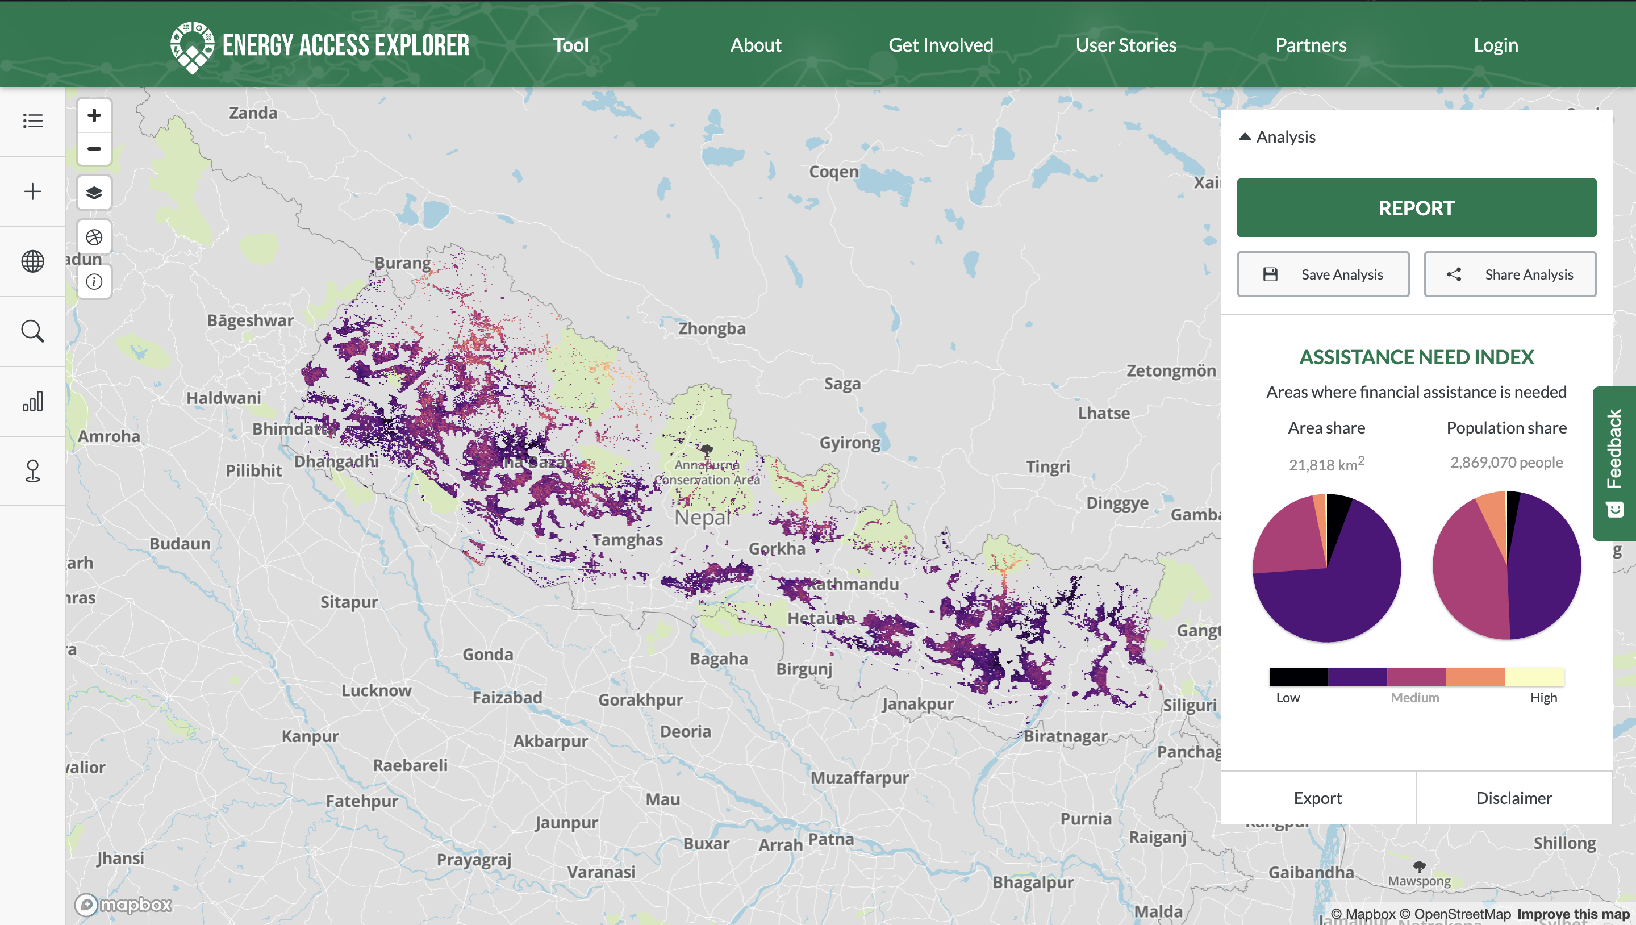
Task: Open the globe icon in left sidebar
Action: (x=32, y=261)
